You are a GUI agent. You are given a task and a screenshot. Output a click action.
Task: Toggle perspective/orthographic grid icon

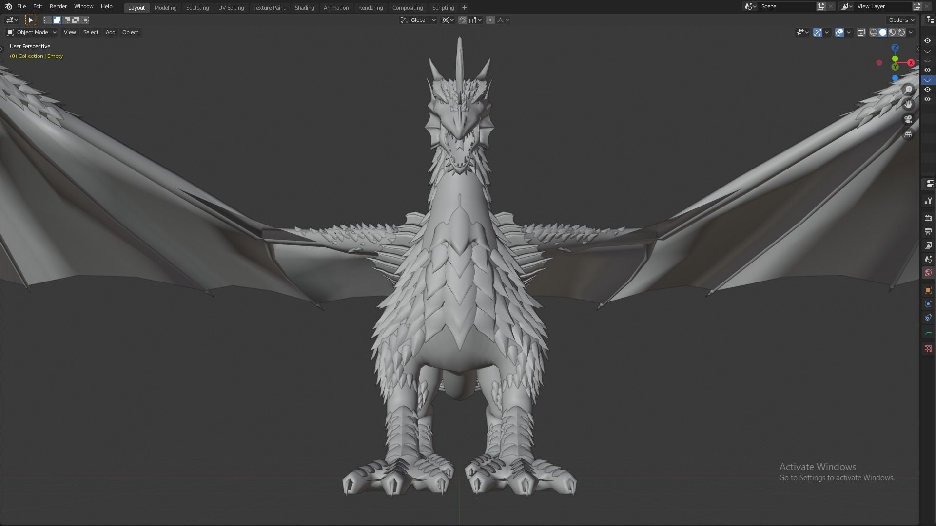coord(908,134)
